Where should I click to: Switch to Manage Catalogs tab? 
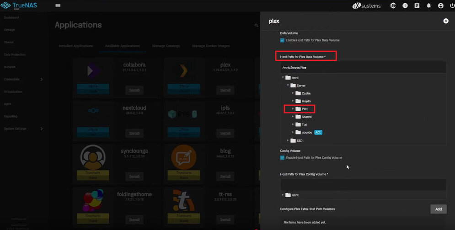(x=166, y=46)
